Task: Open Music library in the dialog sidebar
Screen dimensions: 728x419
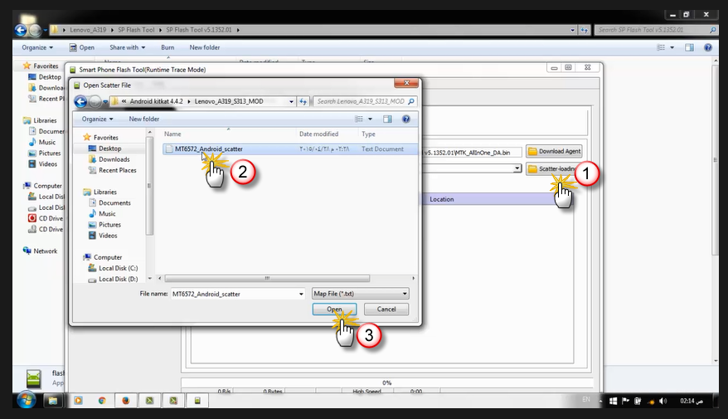Action: point(107,214)
